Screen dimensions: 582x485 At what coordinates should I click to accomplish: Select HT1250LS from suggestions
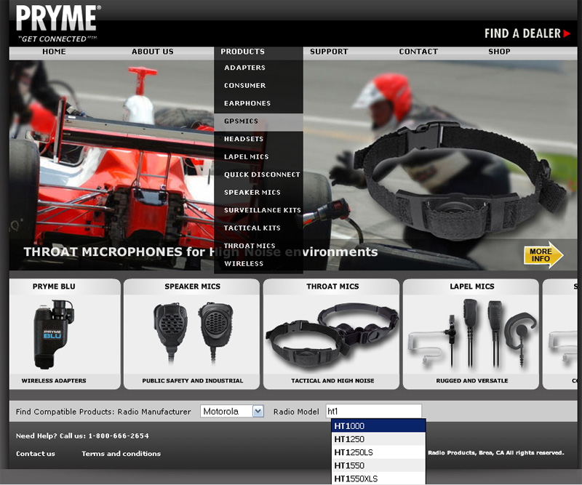[378, 452]
